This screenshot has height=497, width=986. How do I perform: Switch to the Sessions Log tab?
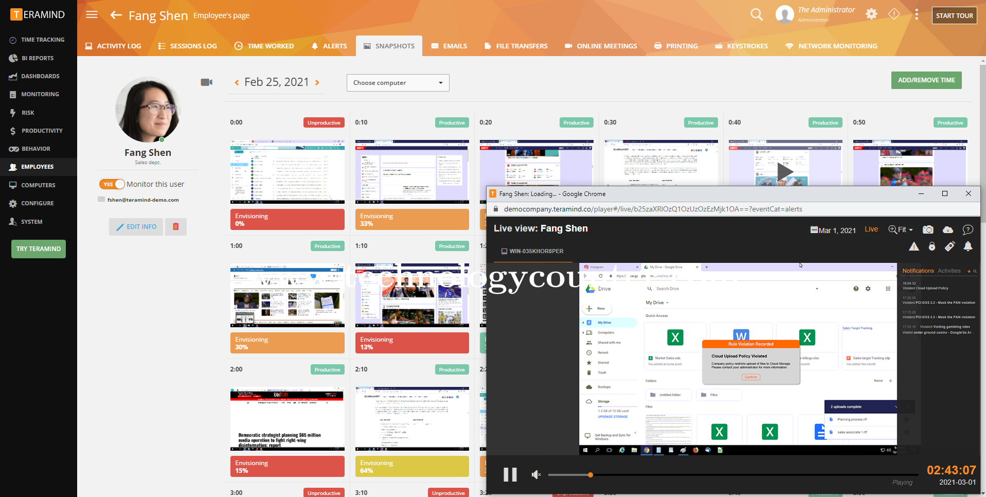coord(187,46)
